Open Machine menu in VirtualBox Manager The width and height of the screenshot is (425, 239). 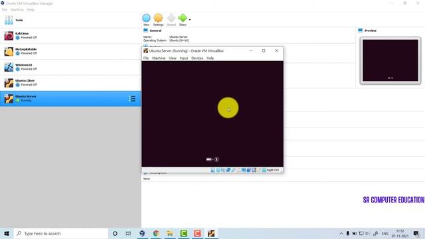[17, 9]
